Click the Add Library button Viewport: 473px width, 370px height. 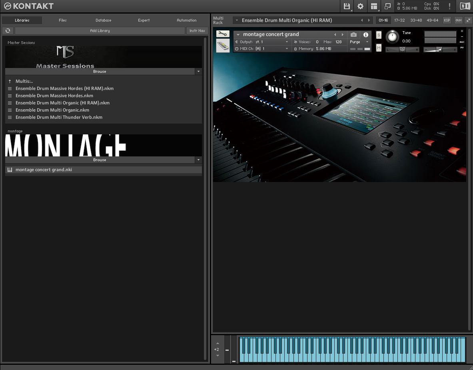[x=100, y=30]
